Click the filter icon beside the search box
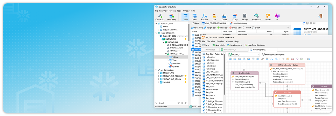 179,103
